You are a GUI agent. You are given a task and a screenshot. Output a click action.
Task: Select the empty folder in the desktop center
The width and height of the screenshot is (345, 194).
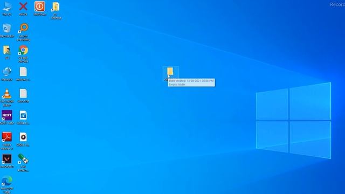coord(170,72)
